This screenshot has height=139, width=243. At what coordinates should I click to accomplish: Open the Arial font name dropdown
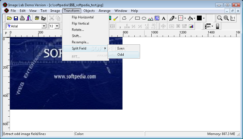44,26
